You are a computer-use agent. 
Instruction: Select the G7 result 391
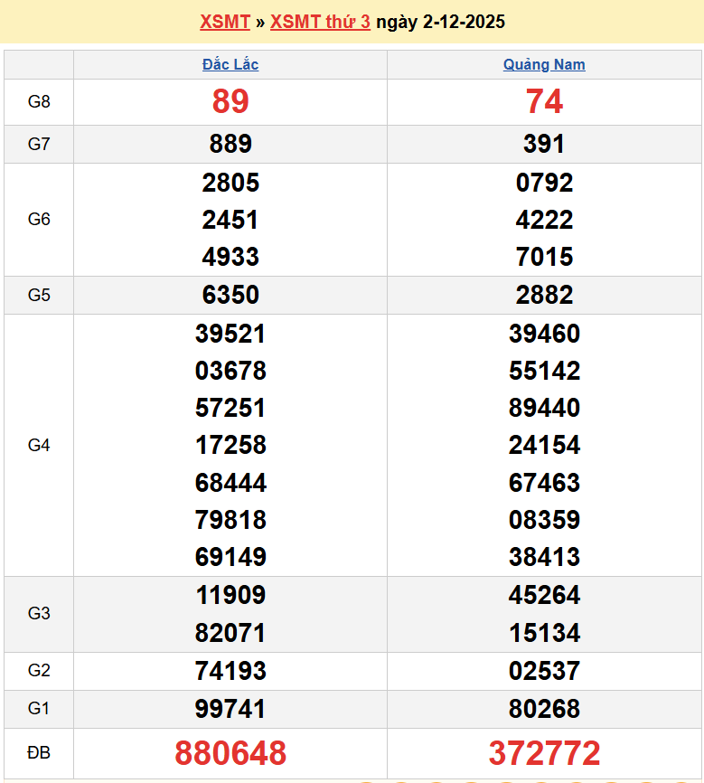coord(544,144)
